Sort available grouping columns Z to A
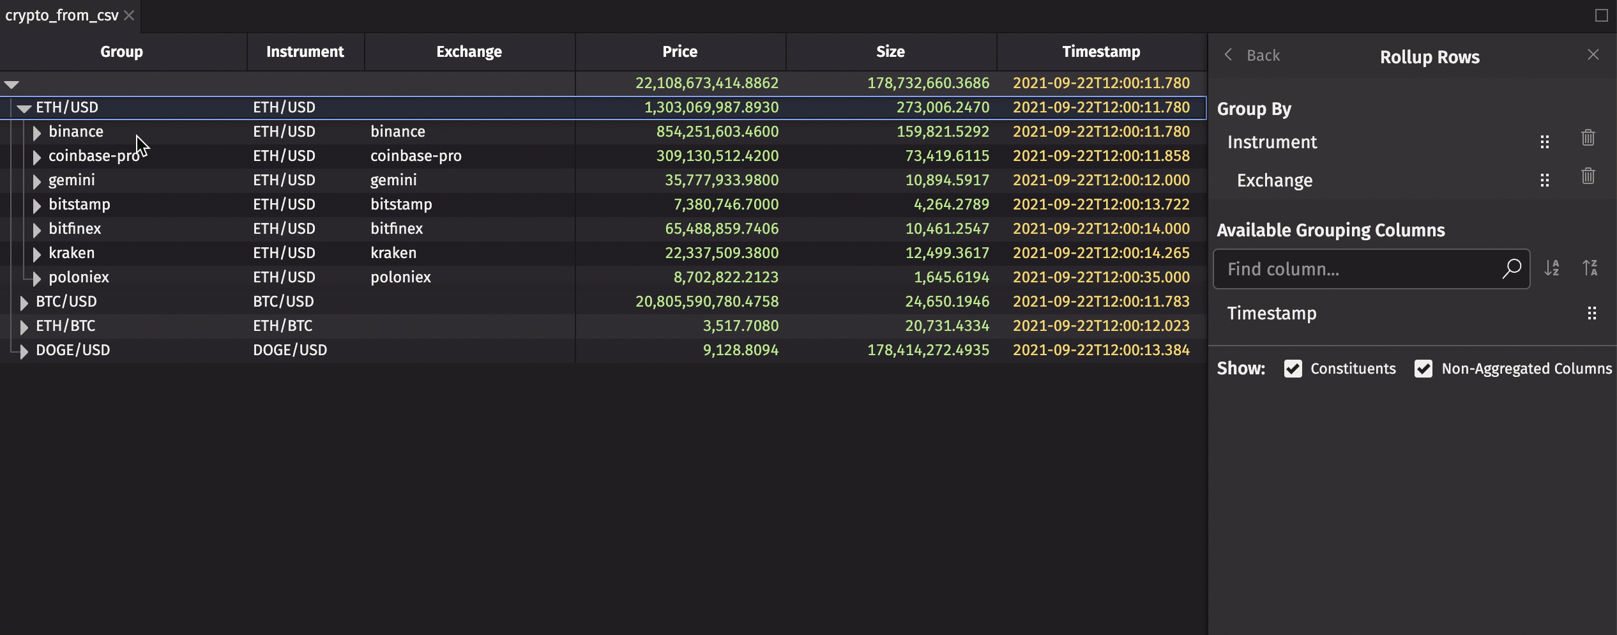Viewport: 1617px width, 635px height. (x=1590, y=268)
